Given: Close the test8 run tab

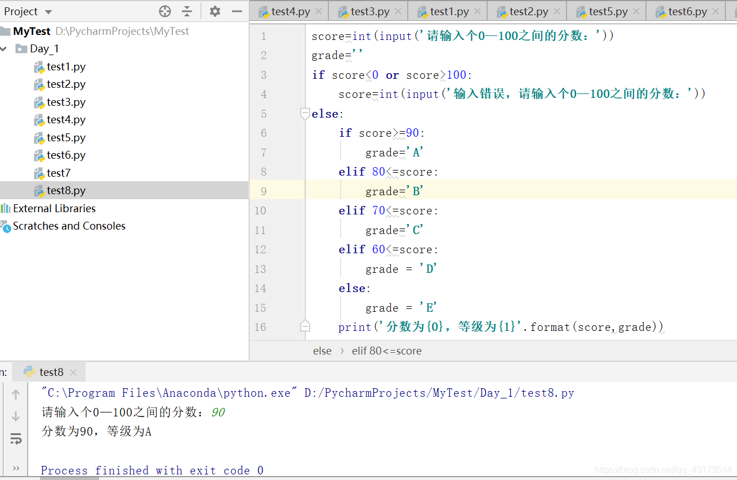Looking at the screenshot, I should tap(73, 373).
